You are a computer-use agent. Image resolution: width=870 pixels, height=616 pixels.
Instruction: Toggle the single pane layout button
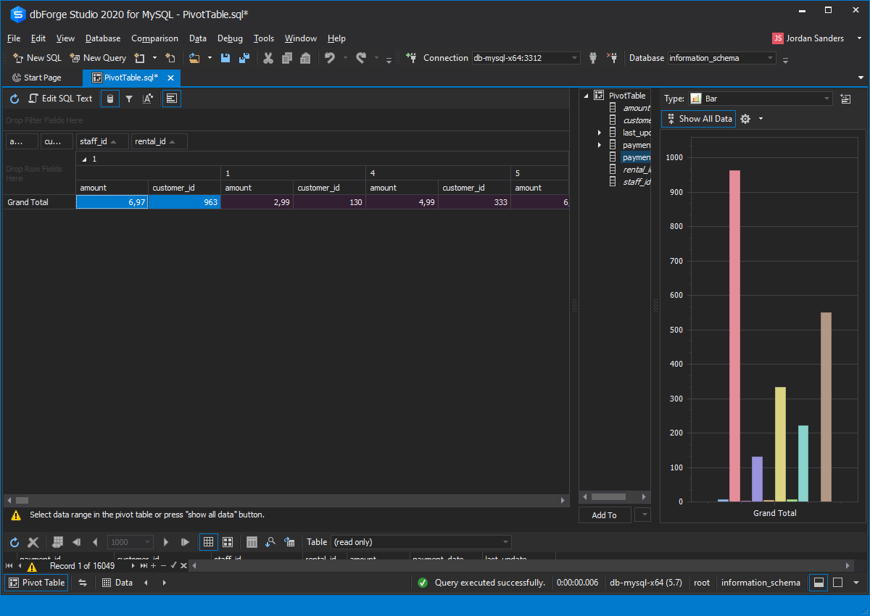coord(837,583)
